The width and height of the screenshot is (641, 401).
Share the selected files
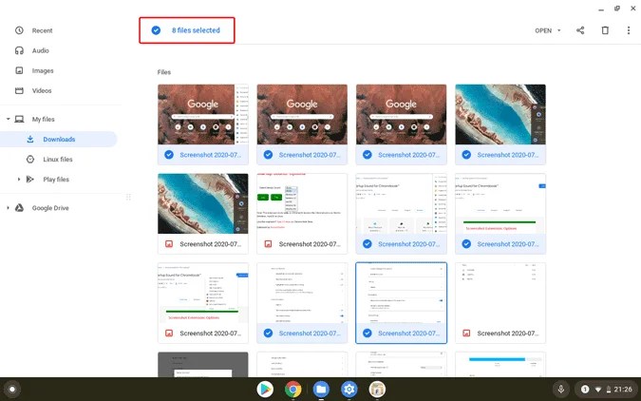click(580, 30)
